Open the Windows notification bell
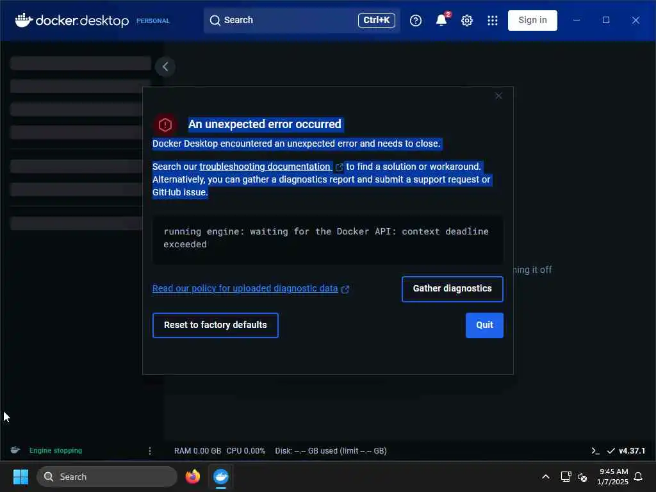 coord(638,477)
